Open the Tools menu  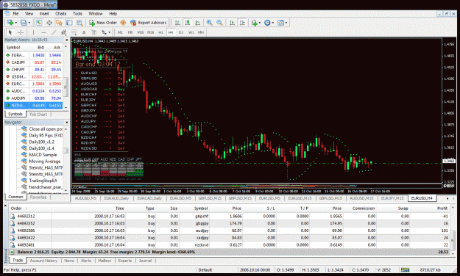click(x=77, y=13)
